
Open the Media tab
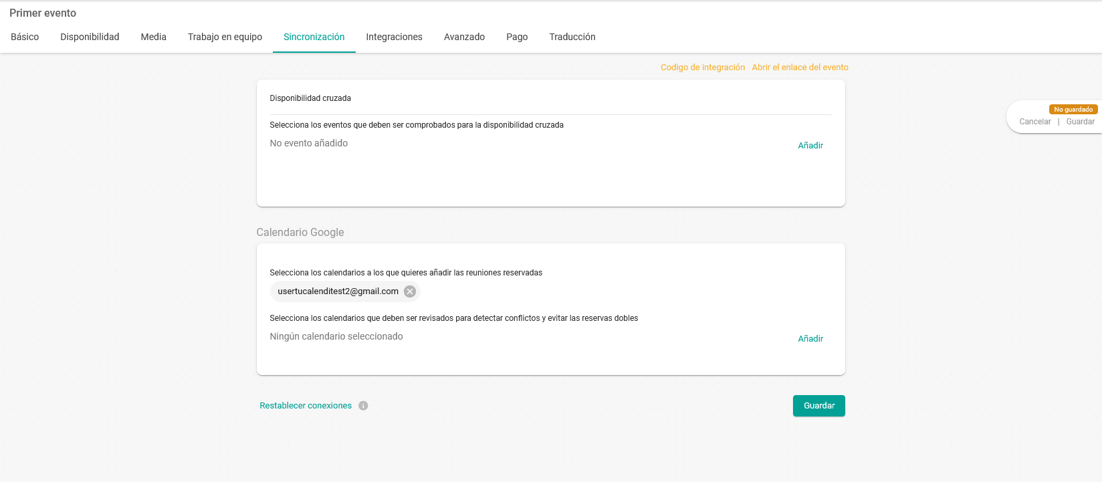coord(154,37)
